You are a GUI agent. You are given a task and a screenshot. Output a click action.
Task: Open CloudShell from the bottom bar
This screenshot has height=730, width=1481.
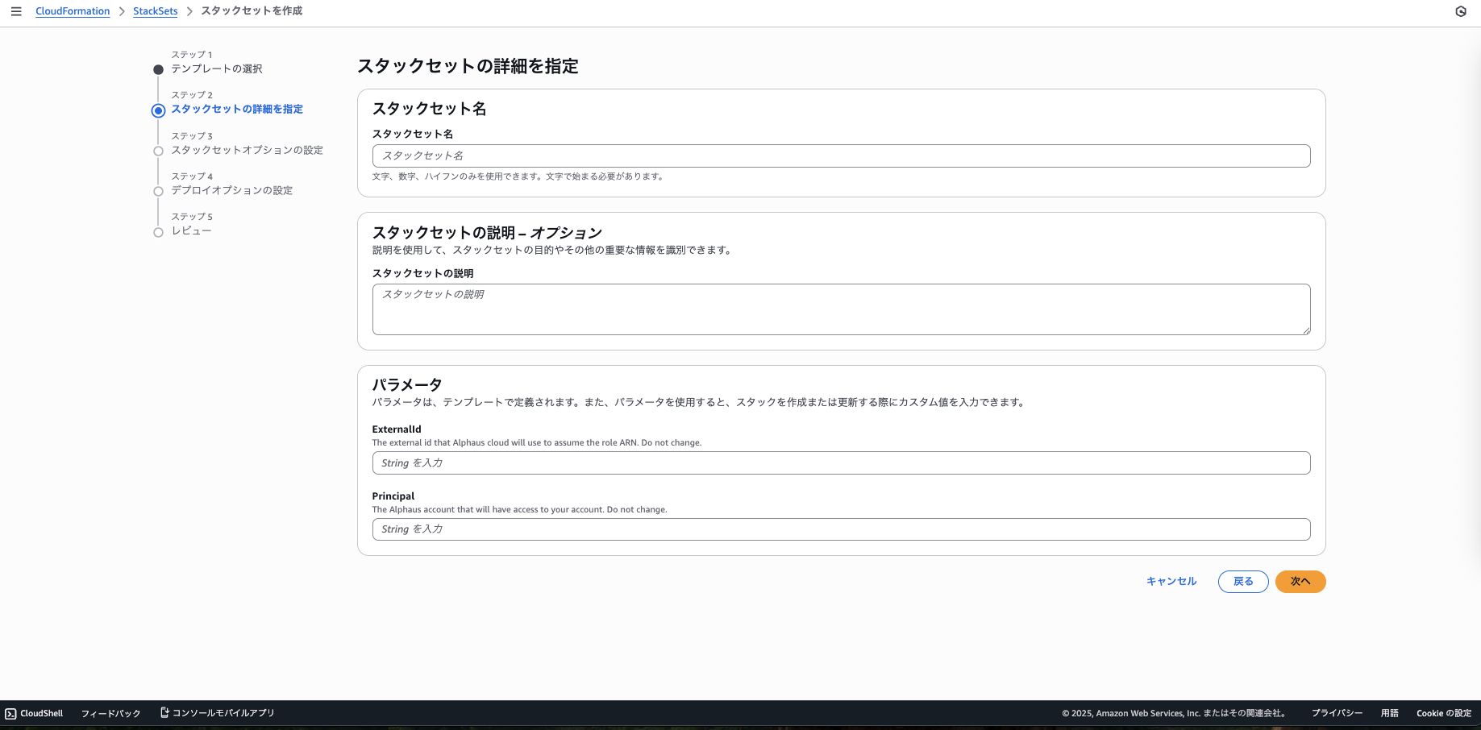click(x=35, y=713)
